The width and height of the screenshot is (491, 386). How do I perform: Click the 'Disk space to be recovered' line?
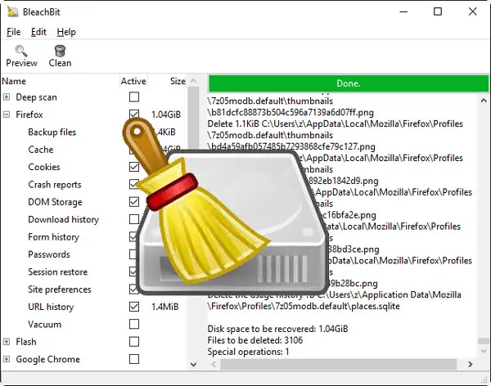[x=277, y=329]
